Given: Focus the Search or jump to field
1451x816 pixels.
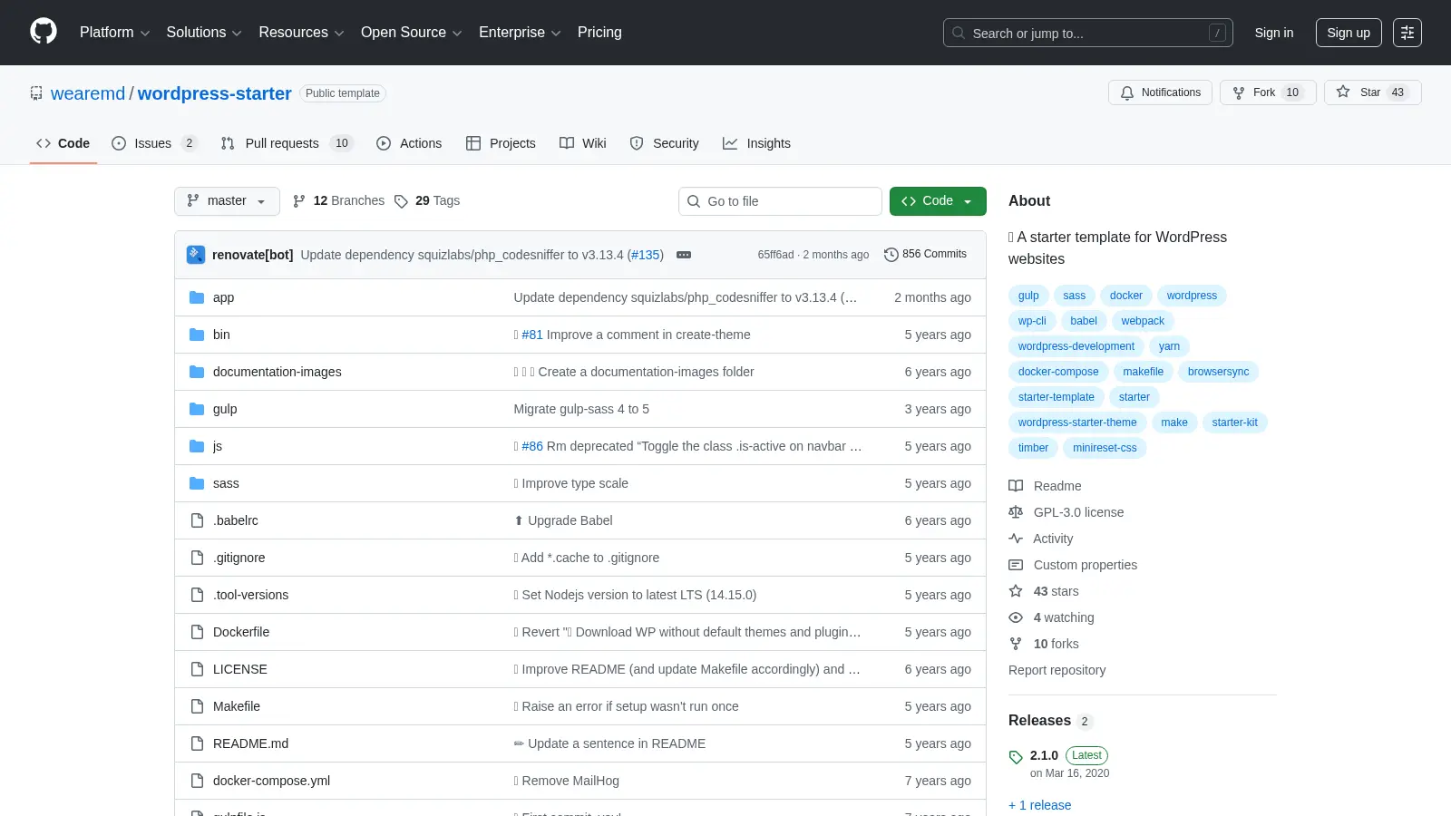Looking at the screenshot, I should [x=1087, y=33].
